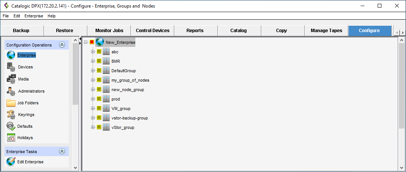The image size is (406, 172).
Task: Select the my_group_of_nodes tree item
Action: click(130, 80)
